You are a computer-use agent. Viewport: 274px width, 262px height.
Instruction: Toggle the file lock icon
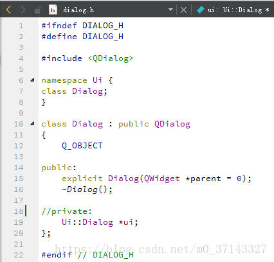[39, 10]
